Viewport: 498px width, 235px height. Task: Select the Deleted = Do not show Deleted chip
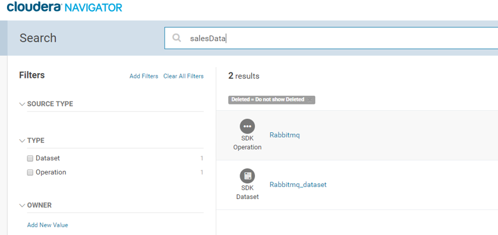click(x=268, y=100)
